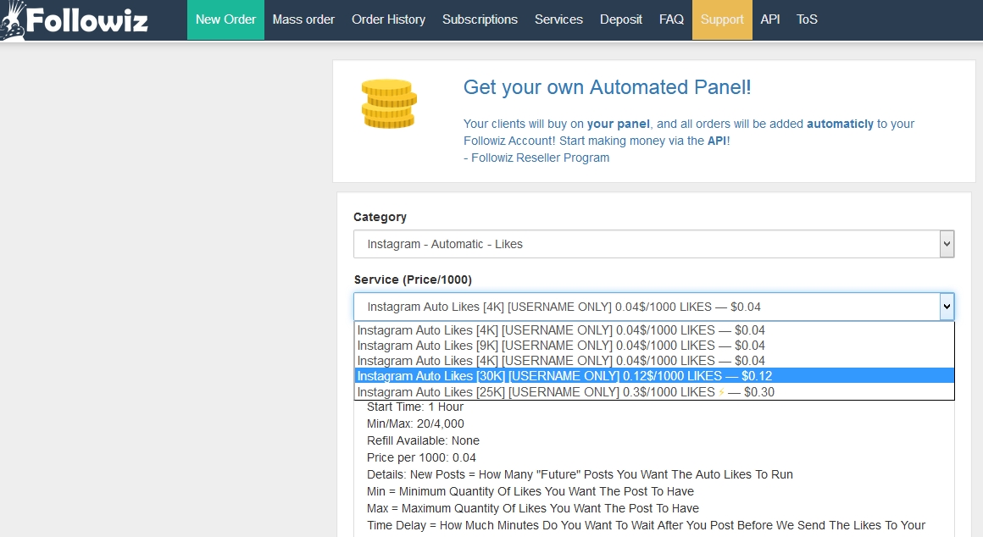The height and width of the screenshot is (537, 983).
Task: Click the Category select showing Instagram - Automatic - Likes
Action: [654, 244]
